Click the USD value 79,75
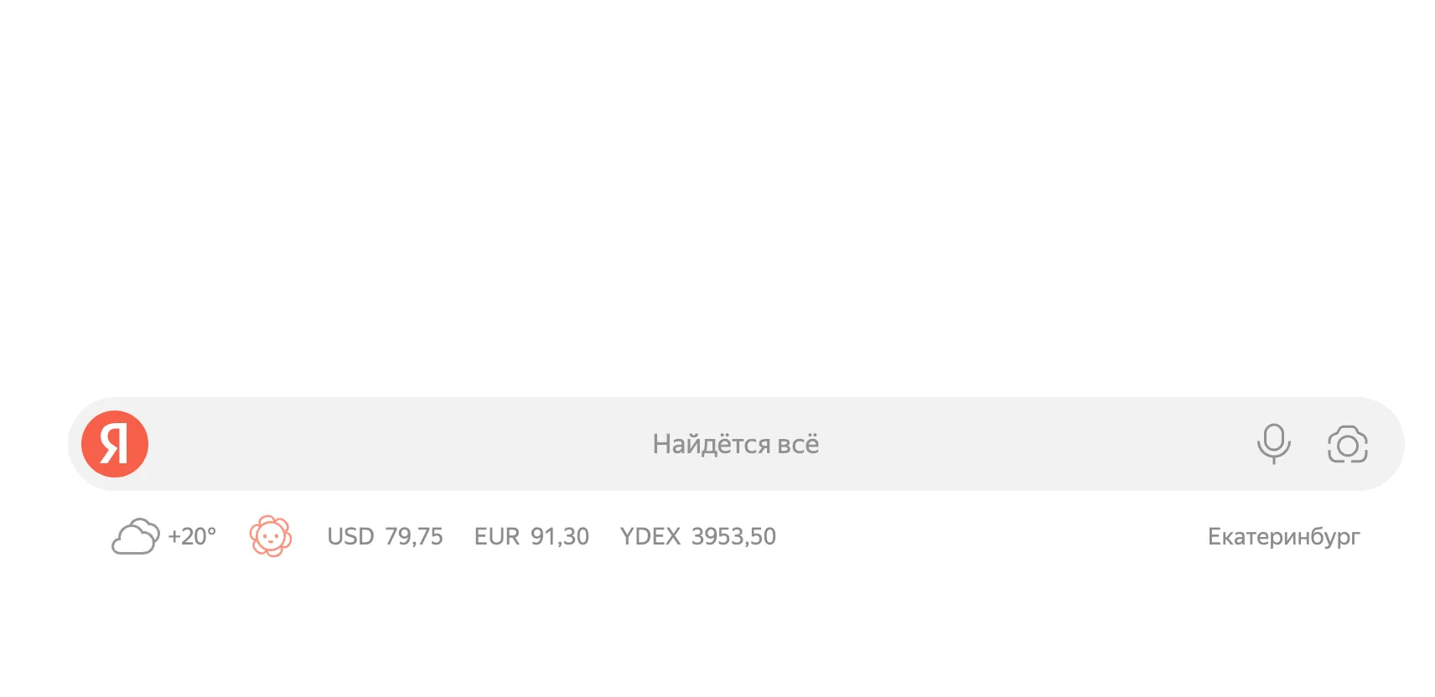The width and height of the screenshot is (1435, 697). click(414, 536)
